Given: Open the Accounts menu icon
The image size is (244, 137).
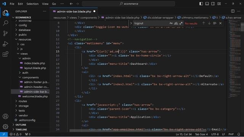Looking at the screenshot, I should pyautogui.click(x=5, y=116).
